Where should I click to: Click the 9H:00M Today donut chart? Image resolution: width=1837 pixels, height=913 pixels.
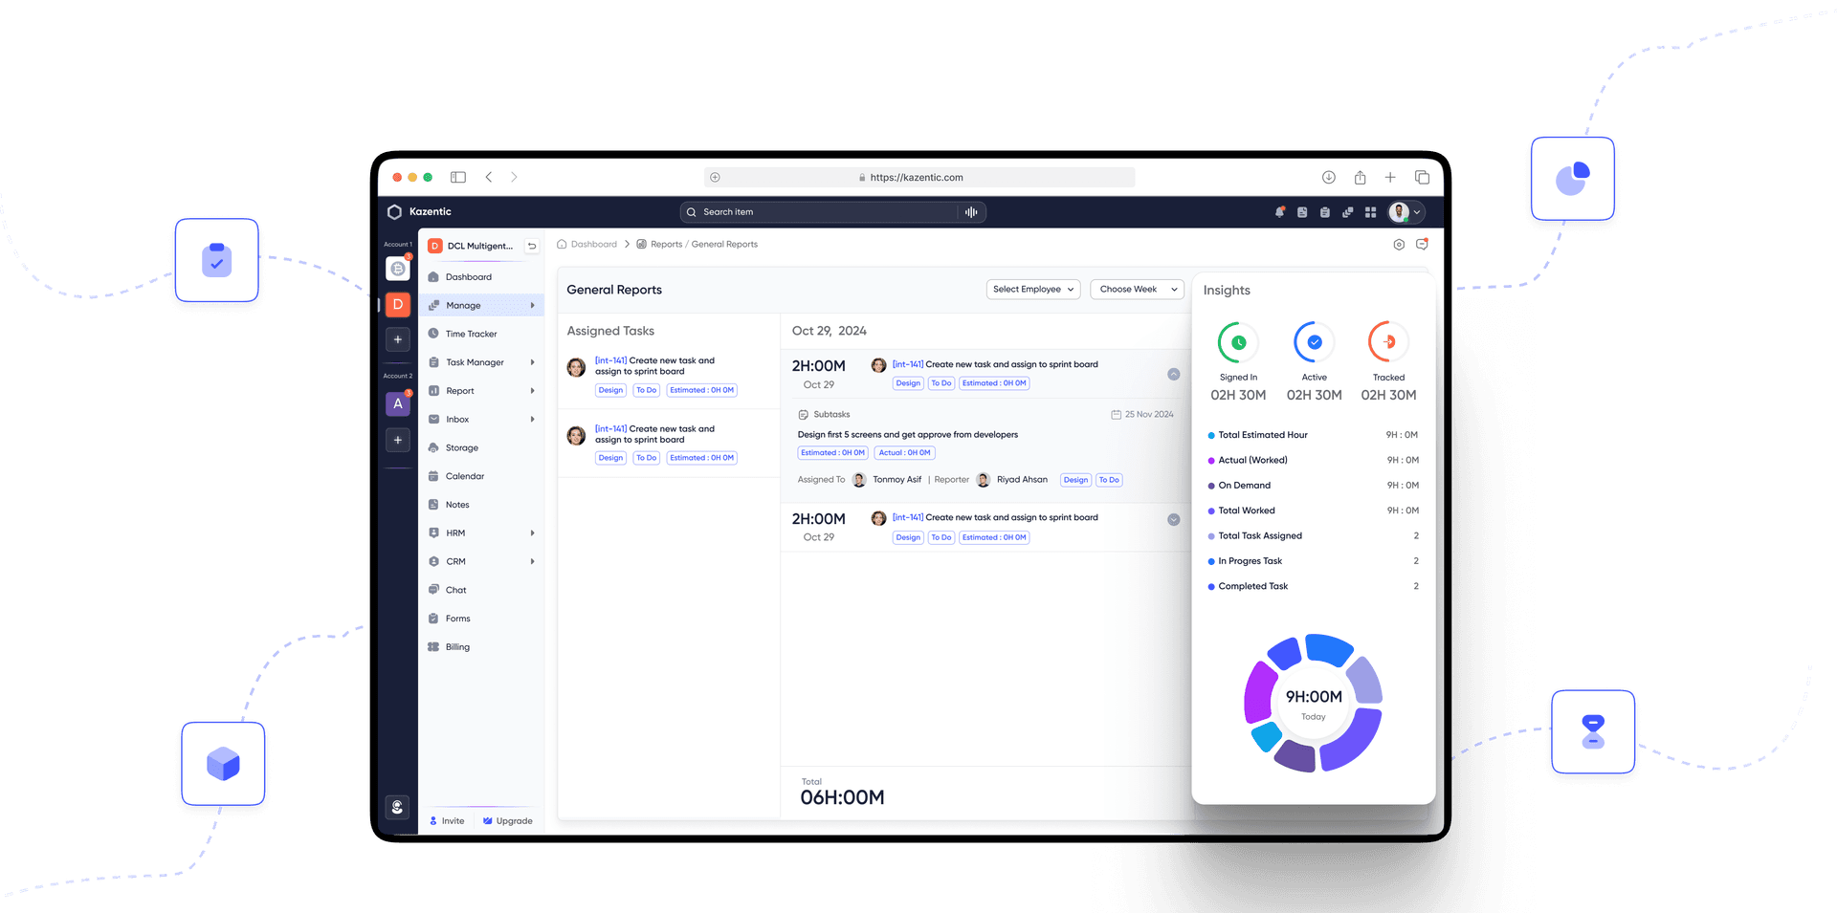click(1314, 703)
